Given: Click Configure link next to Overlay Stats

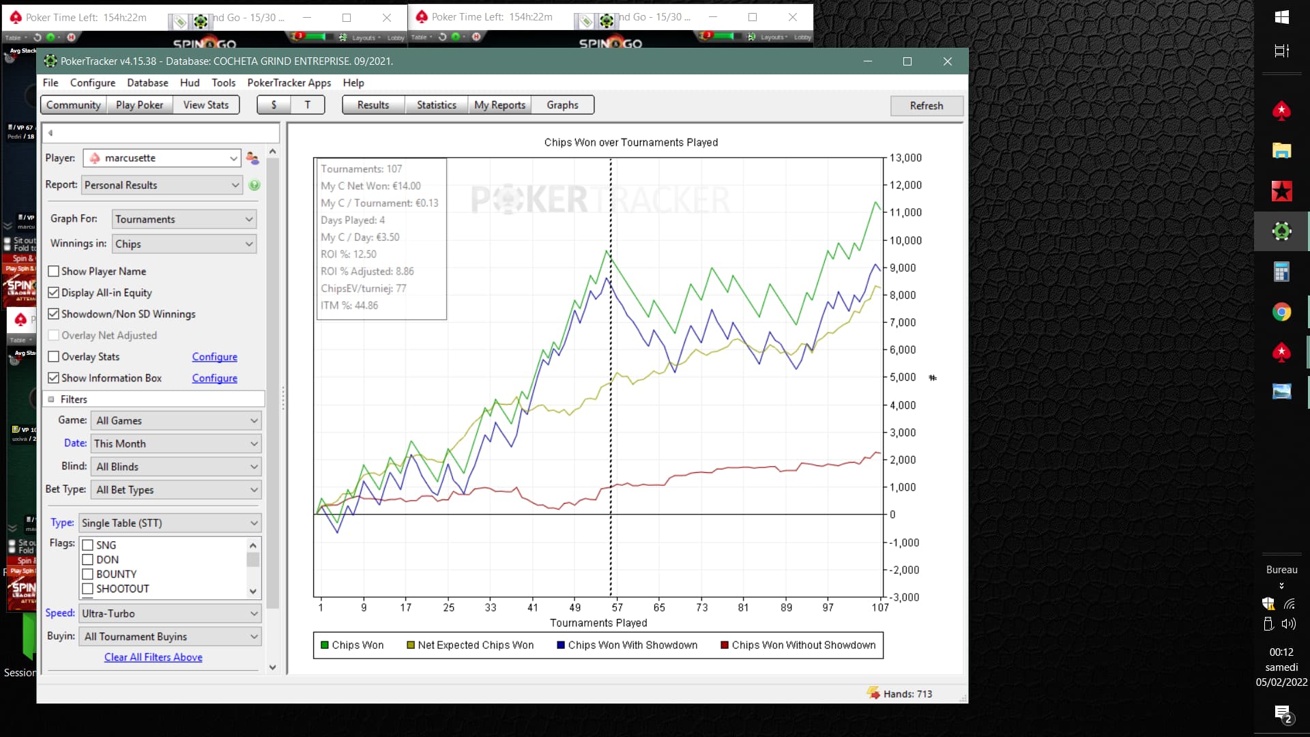Looking at the screenshot, I should click(214, 357).
